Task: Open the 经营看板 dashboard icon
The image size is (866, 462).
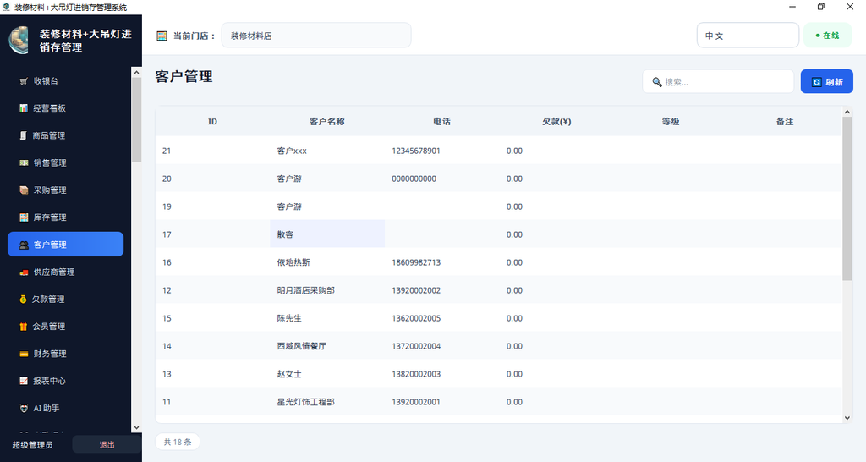Action: coord(24,108)
